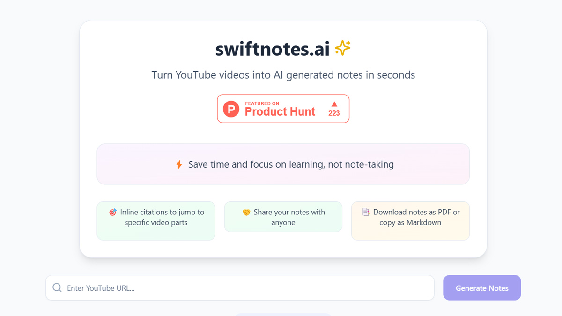562x316 pixels.
Task: Click the document icon on download notes card
Action: click(x=366, y=212)
